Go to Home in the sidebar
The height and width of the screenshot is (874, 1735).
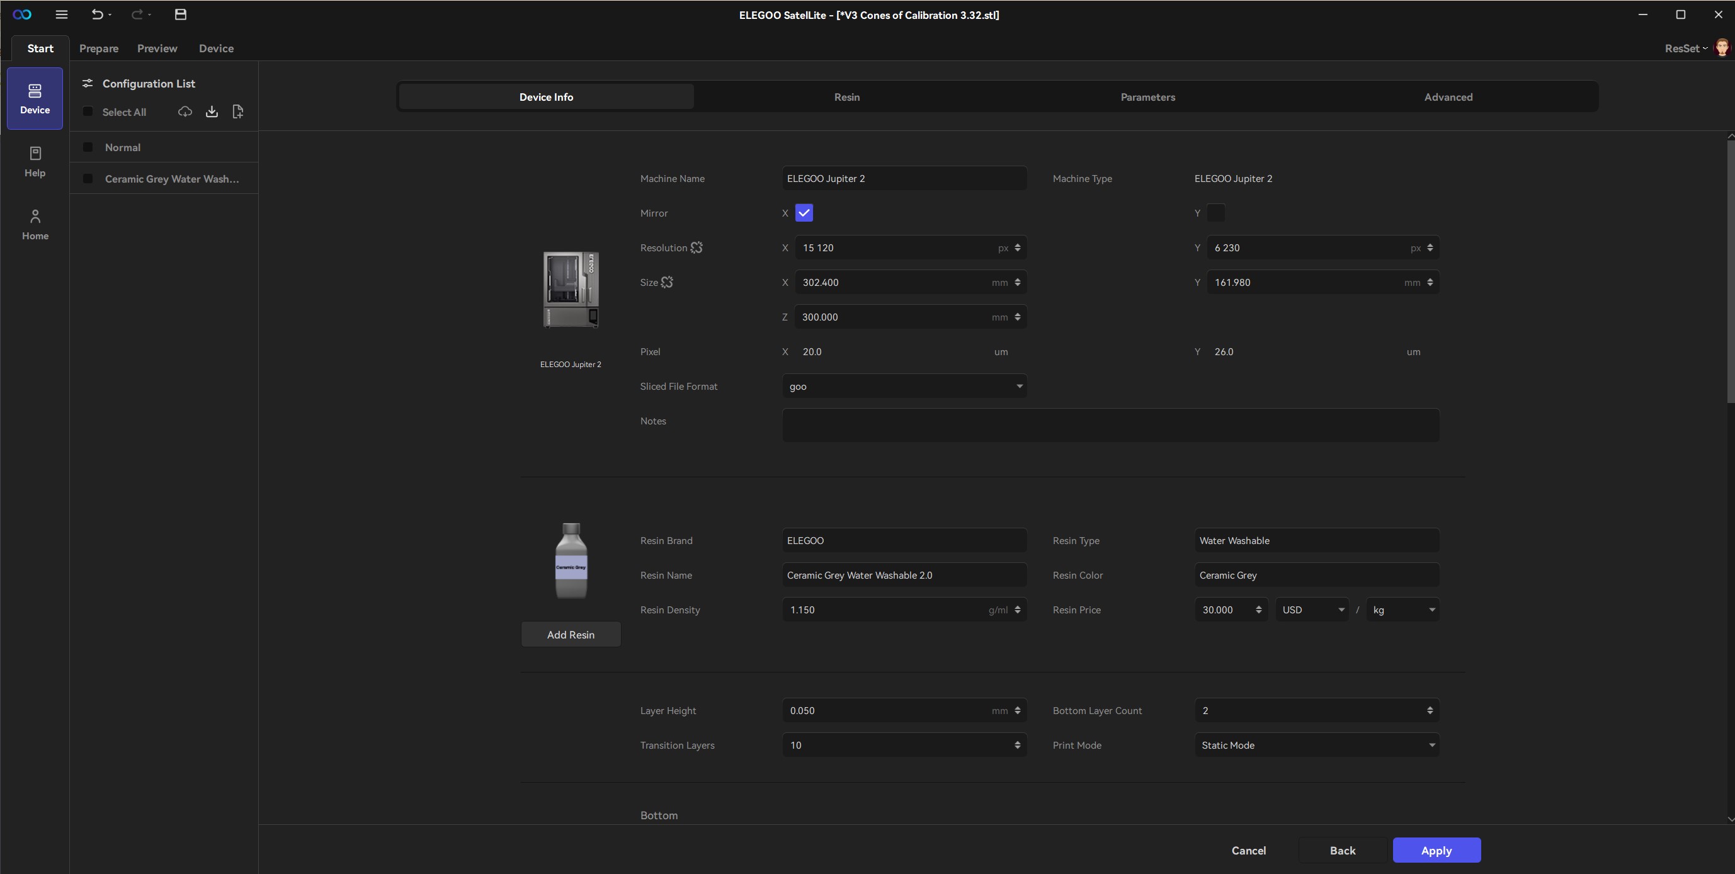[35, 224]
